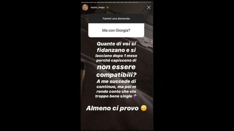Tap the 'Fammi una domanda' sticker header
Screen dimensions: 234x131
pos(116,19)
